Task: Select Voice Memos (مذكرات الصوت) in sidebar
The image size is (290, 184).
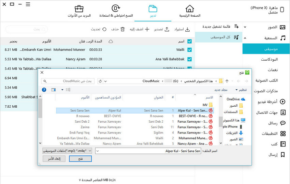Action: [x=266, y=91]
